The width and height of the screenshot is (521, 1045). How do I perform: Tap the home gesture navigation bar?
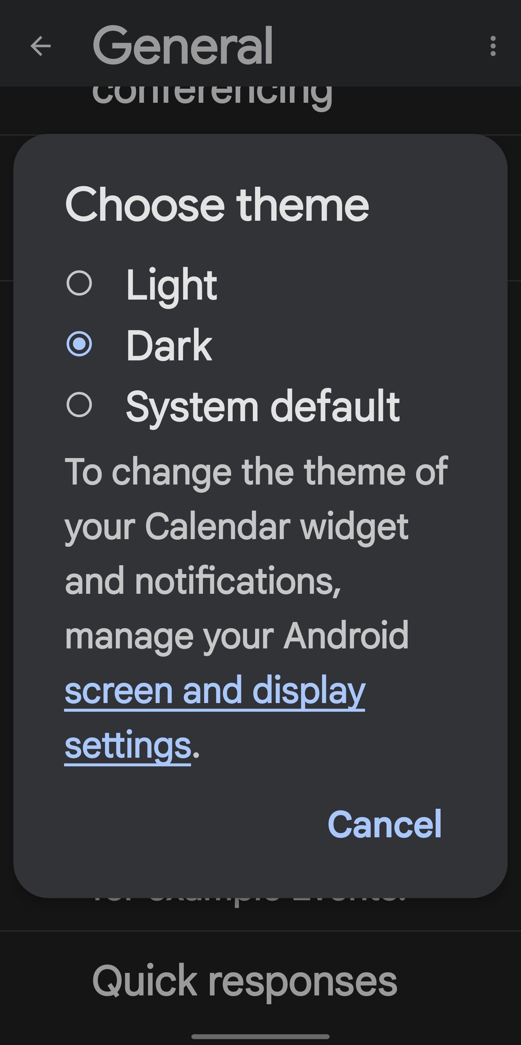point(260,1037)
